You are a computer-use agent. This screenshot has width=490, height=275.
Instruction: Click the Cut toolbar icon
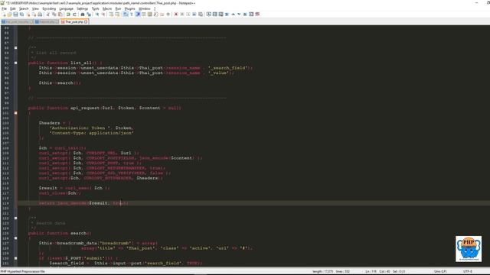pyautogui.click(x=47, y=15)
